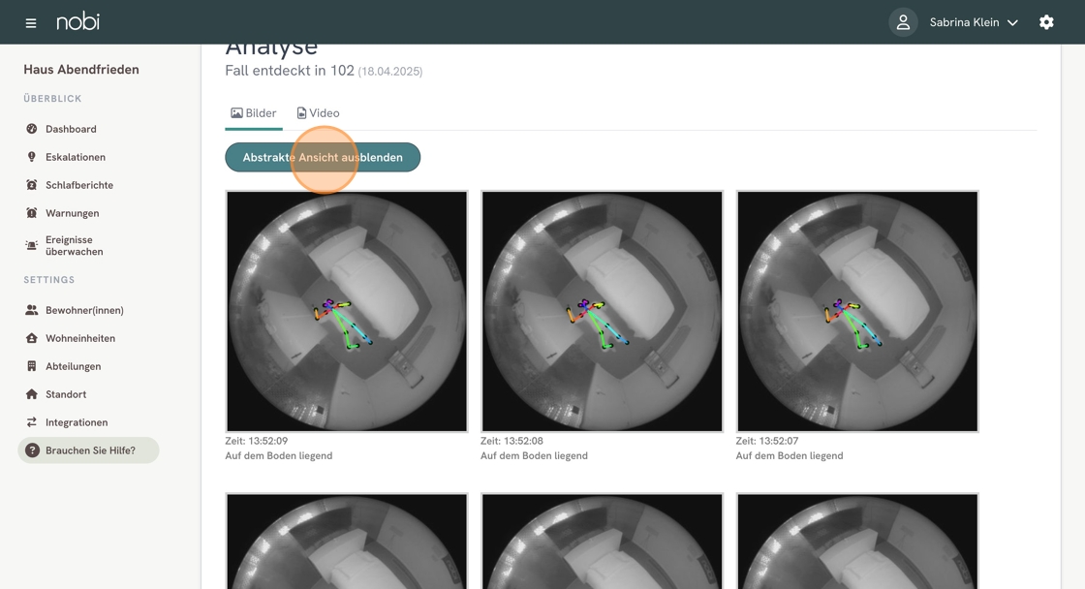The width and height of the screenshot is (1085, 589).
Task: Open the image captured at 13:52:08
Action: tap(602, 311)
